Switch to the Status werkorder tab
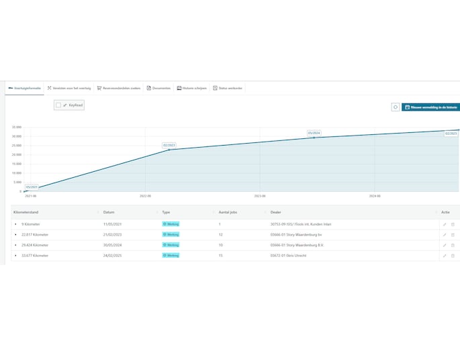The height and width of the screenshot is (345, 460). click(x=227, y=88)
